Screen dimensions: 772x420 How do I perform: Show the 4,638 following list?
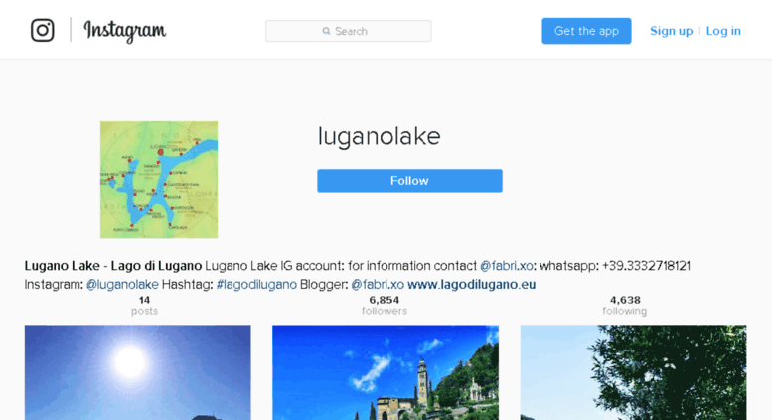pyautogui.click(x=625, y=306)
